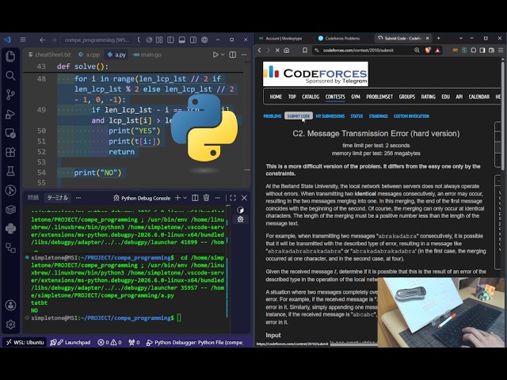
Task: Open GYM in the Codeforces menu
Action: coord(356,97)
